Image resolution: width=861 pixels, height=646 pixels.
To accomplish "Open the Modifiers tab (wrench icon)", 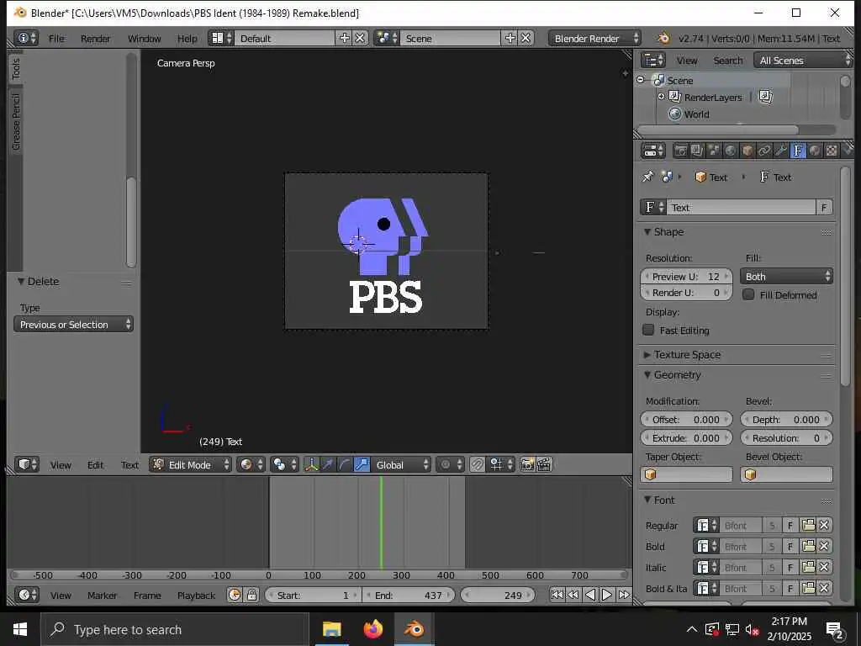I will tap(781, 151).
